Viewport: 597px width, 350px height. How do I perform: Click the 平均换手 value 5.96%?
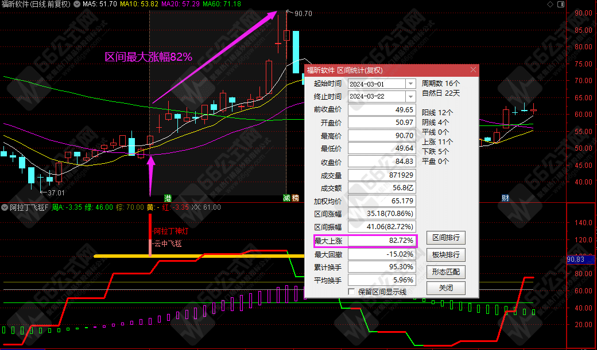tap(382, 280)
